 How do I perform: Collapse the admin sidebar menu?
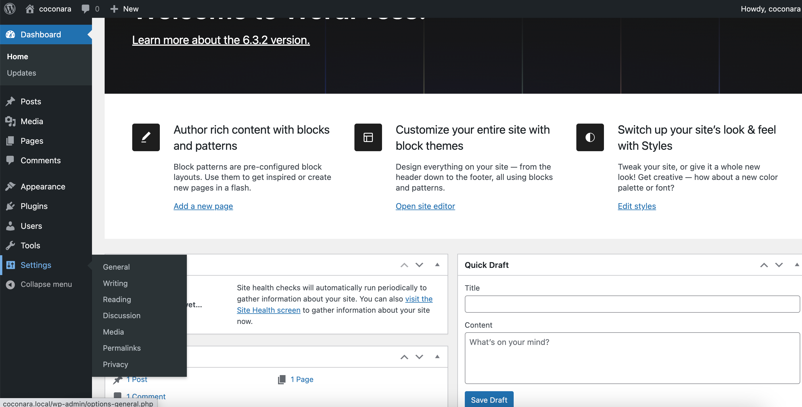pos(46,284)
